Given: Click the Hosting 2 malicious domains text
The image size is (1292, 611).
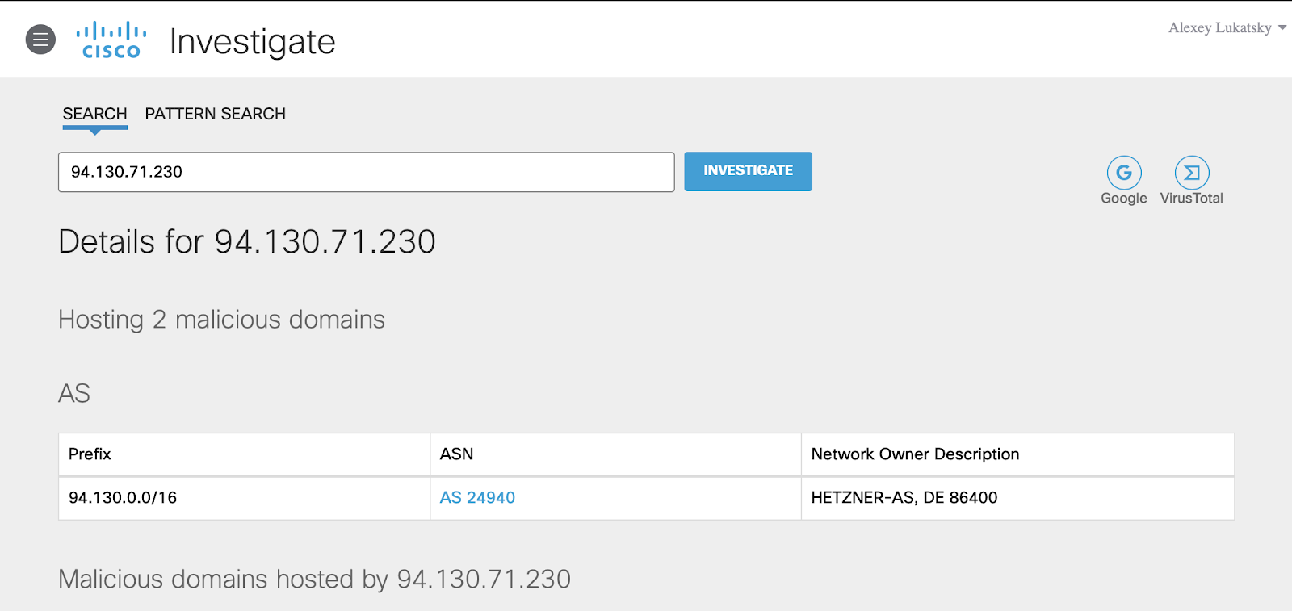Looking at the screenshot, I should pos(221,320).
